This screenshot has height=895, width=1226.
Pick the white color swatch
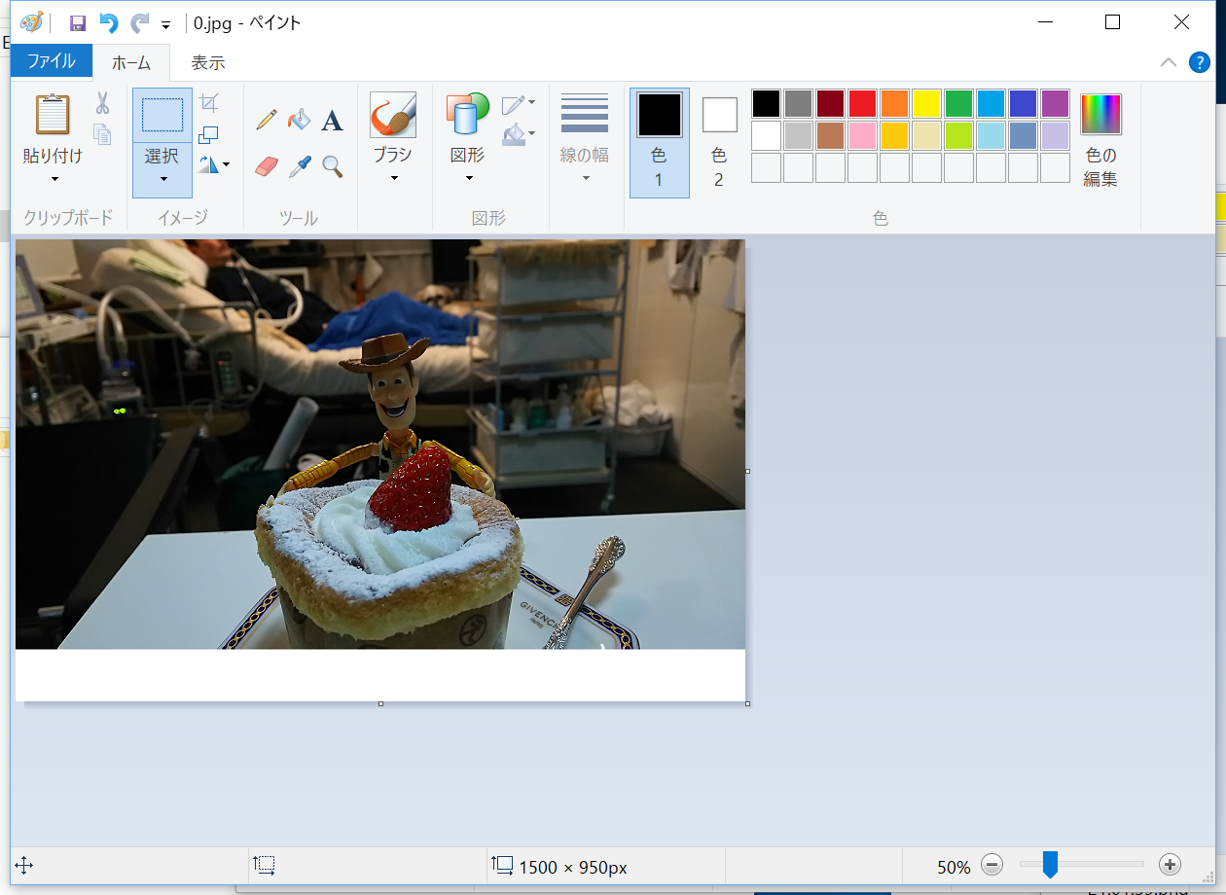coord(767,135)
